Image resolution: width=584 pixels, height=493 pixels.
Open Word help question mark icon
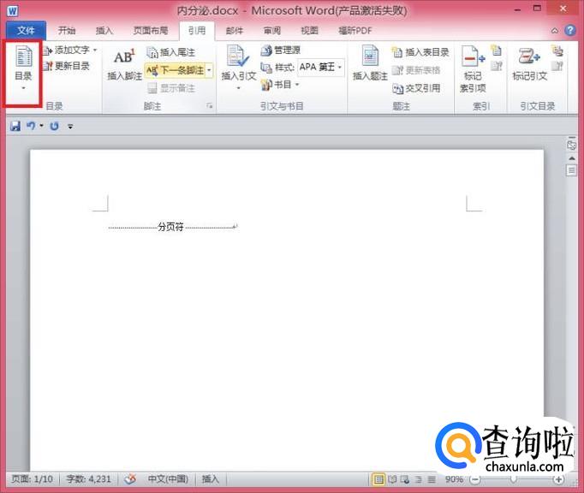(x=569, y=30)
